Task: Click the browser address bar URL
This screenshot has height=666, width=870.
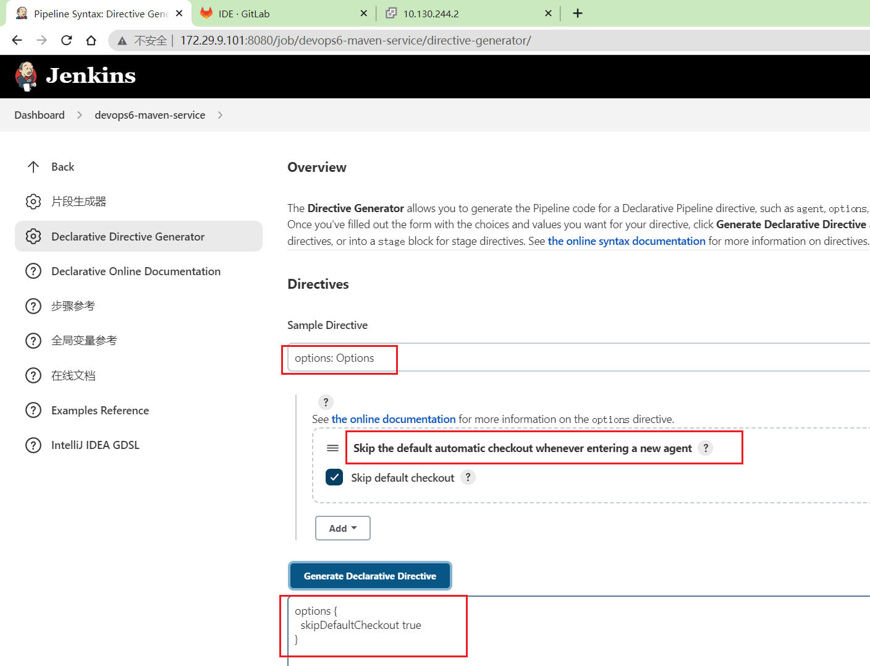Action: tap(355, 41)
